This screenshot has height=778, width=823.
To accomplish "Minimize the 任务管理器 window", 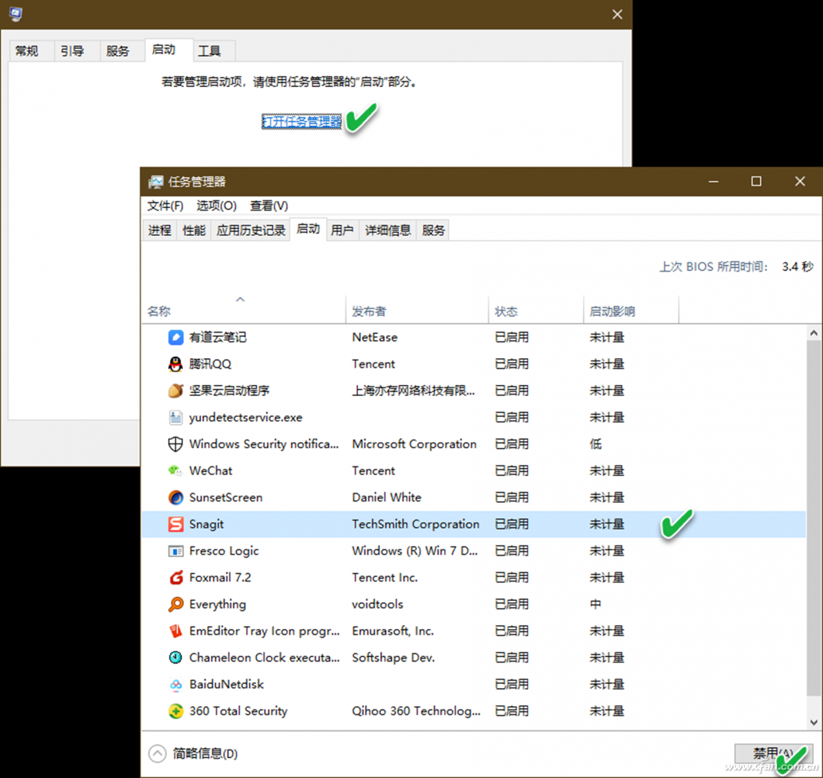I will (713, 181).
